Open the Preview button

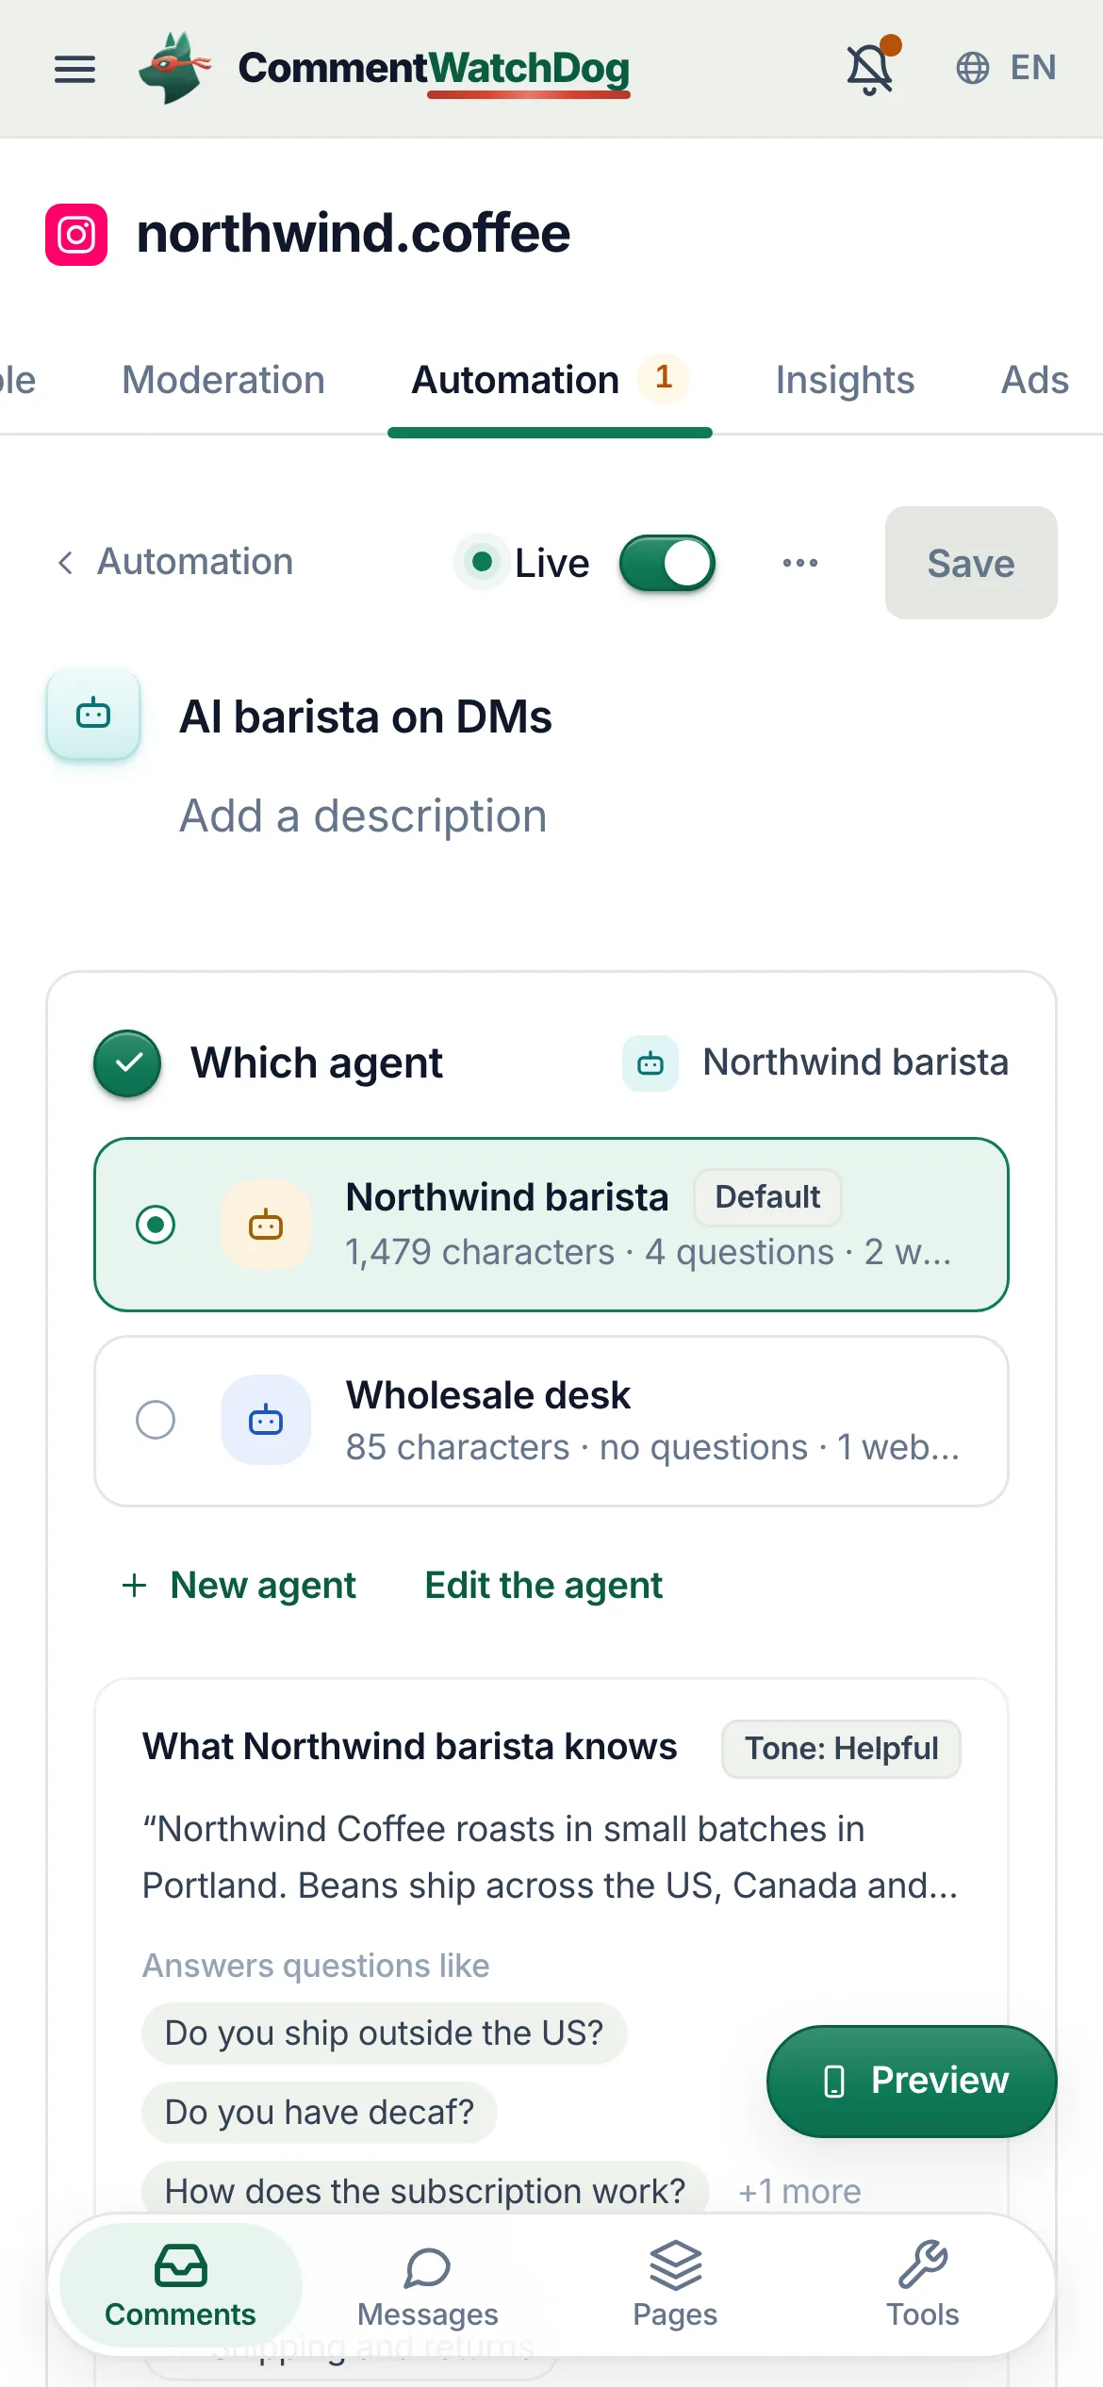pyautogui.click(x=912, y=2081)
